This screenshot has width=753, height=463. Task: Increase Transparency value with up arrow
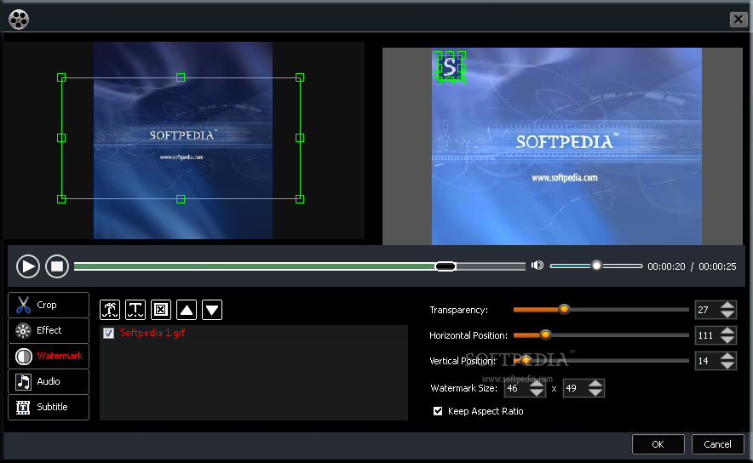click(x=727, y=306)
